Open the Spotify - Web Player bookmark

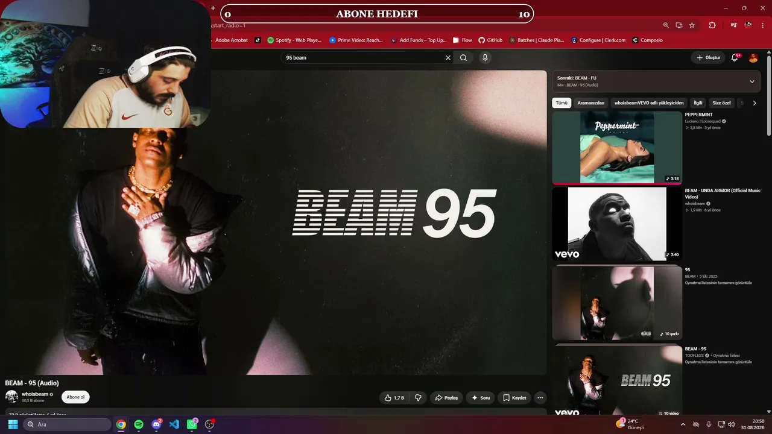point(294,40)
